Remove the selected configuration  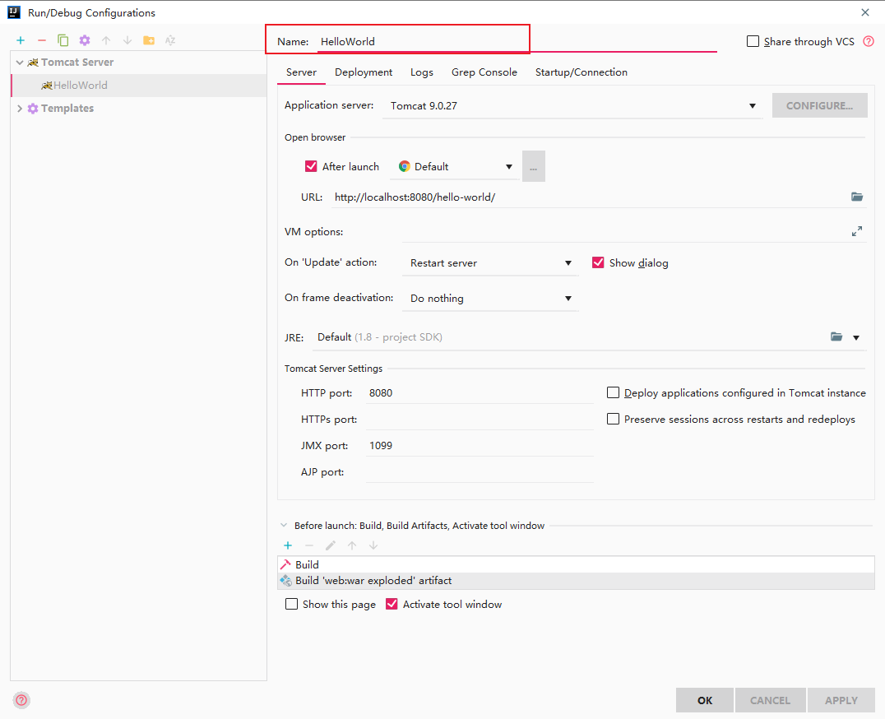(x=42, y=40)
